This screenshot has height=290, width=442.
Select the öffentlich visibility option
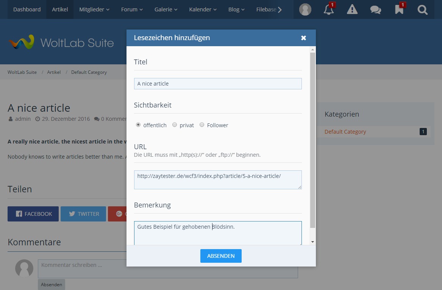[138, 125]
